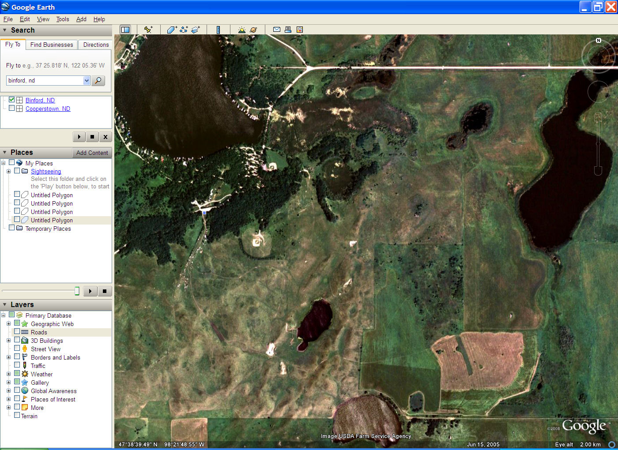618x450 pixels.
Task: Open the Edit menu
Action: click(x=25, y=19)
